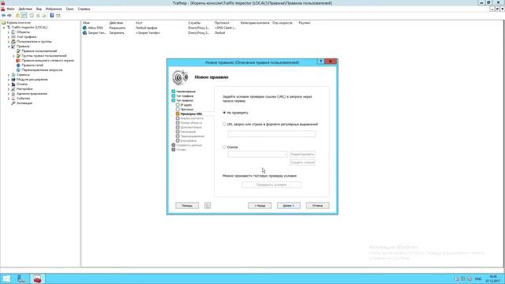The height and width of the screenshot is (284, 505).
Task: Click the "Проверка URL" wizard step box
Action: tap(178, 114)
